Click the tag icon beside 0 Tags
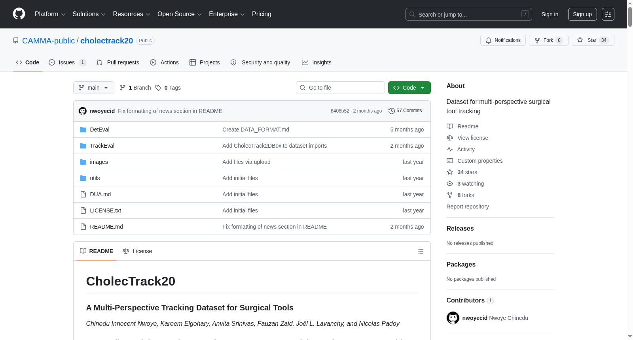Image resolution: width=633 pixels, height=340 pixels. pyautogui.click(x=158, y=88)
